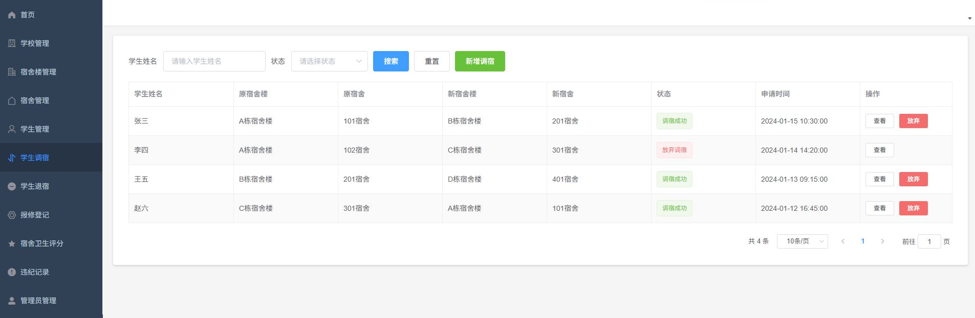Screen dimensions: 975x318
Task: Click the green 新增调宿 button
Action: (x=480, y=61)
